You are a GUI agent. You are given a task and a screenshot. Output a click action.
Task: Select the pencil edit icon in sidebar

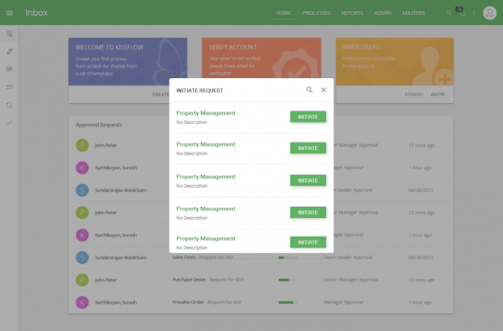(9, 51)
